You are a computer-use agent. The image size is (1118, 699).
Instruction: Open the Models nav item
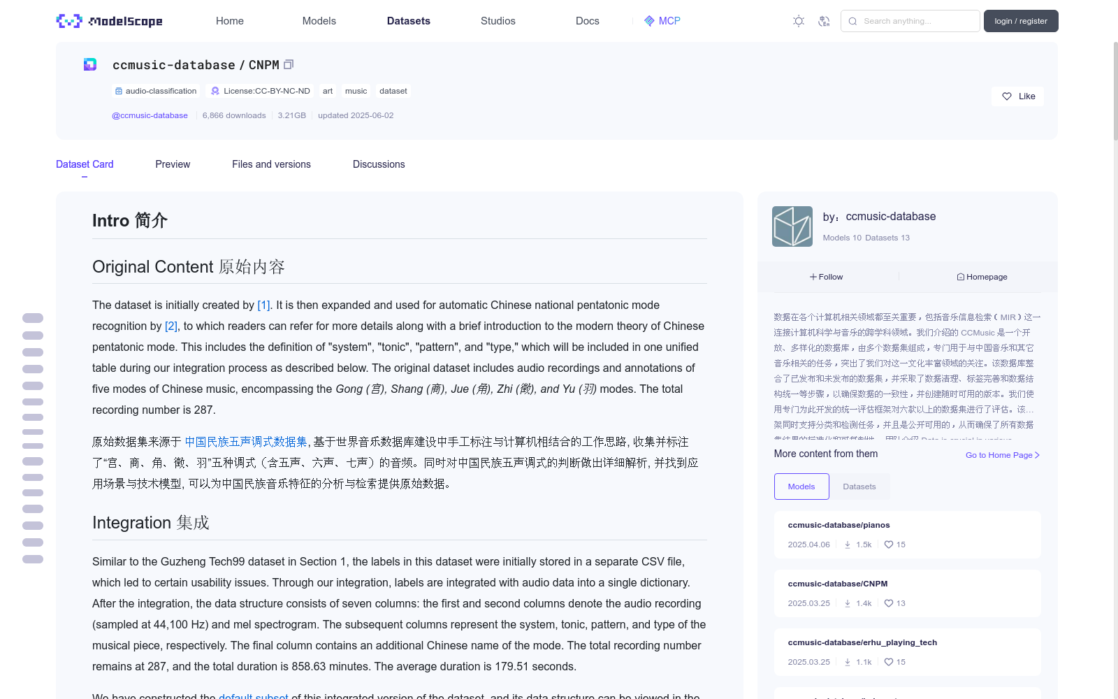(x=319, y=21)
